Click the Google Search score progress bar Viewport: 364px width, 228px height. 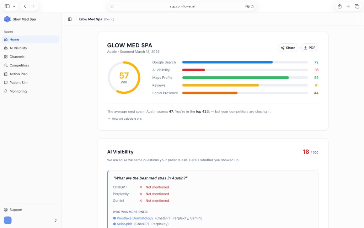[x=245, y=62]
